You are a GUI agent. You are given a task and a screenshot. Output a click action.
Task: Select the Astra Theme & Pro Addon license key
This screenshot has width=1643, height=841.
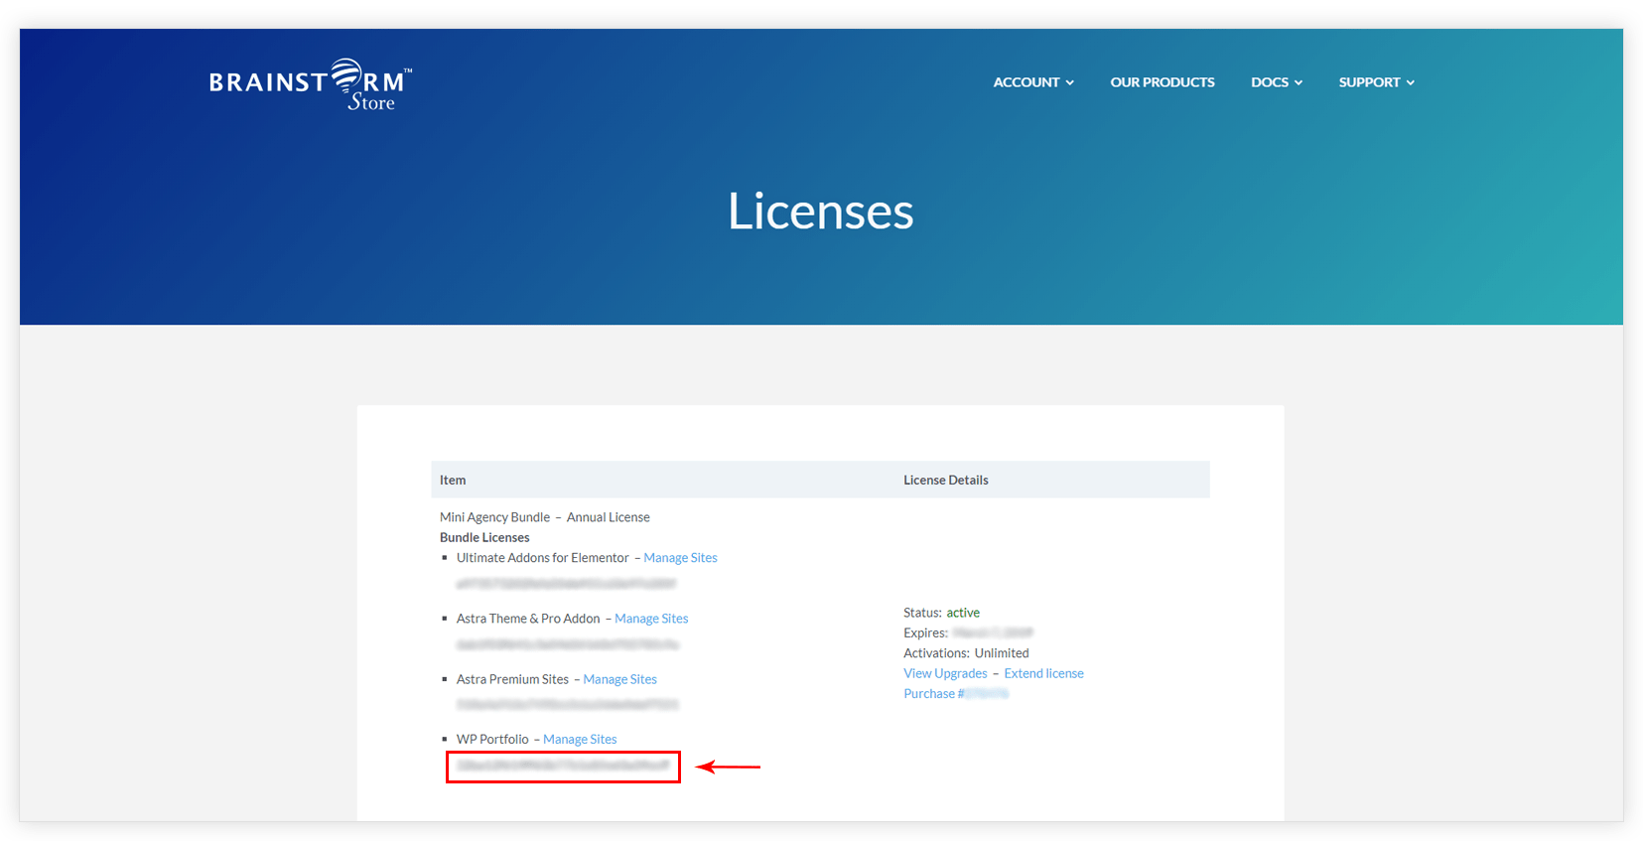pyautogui.click(x=567, y=644)
